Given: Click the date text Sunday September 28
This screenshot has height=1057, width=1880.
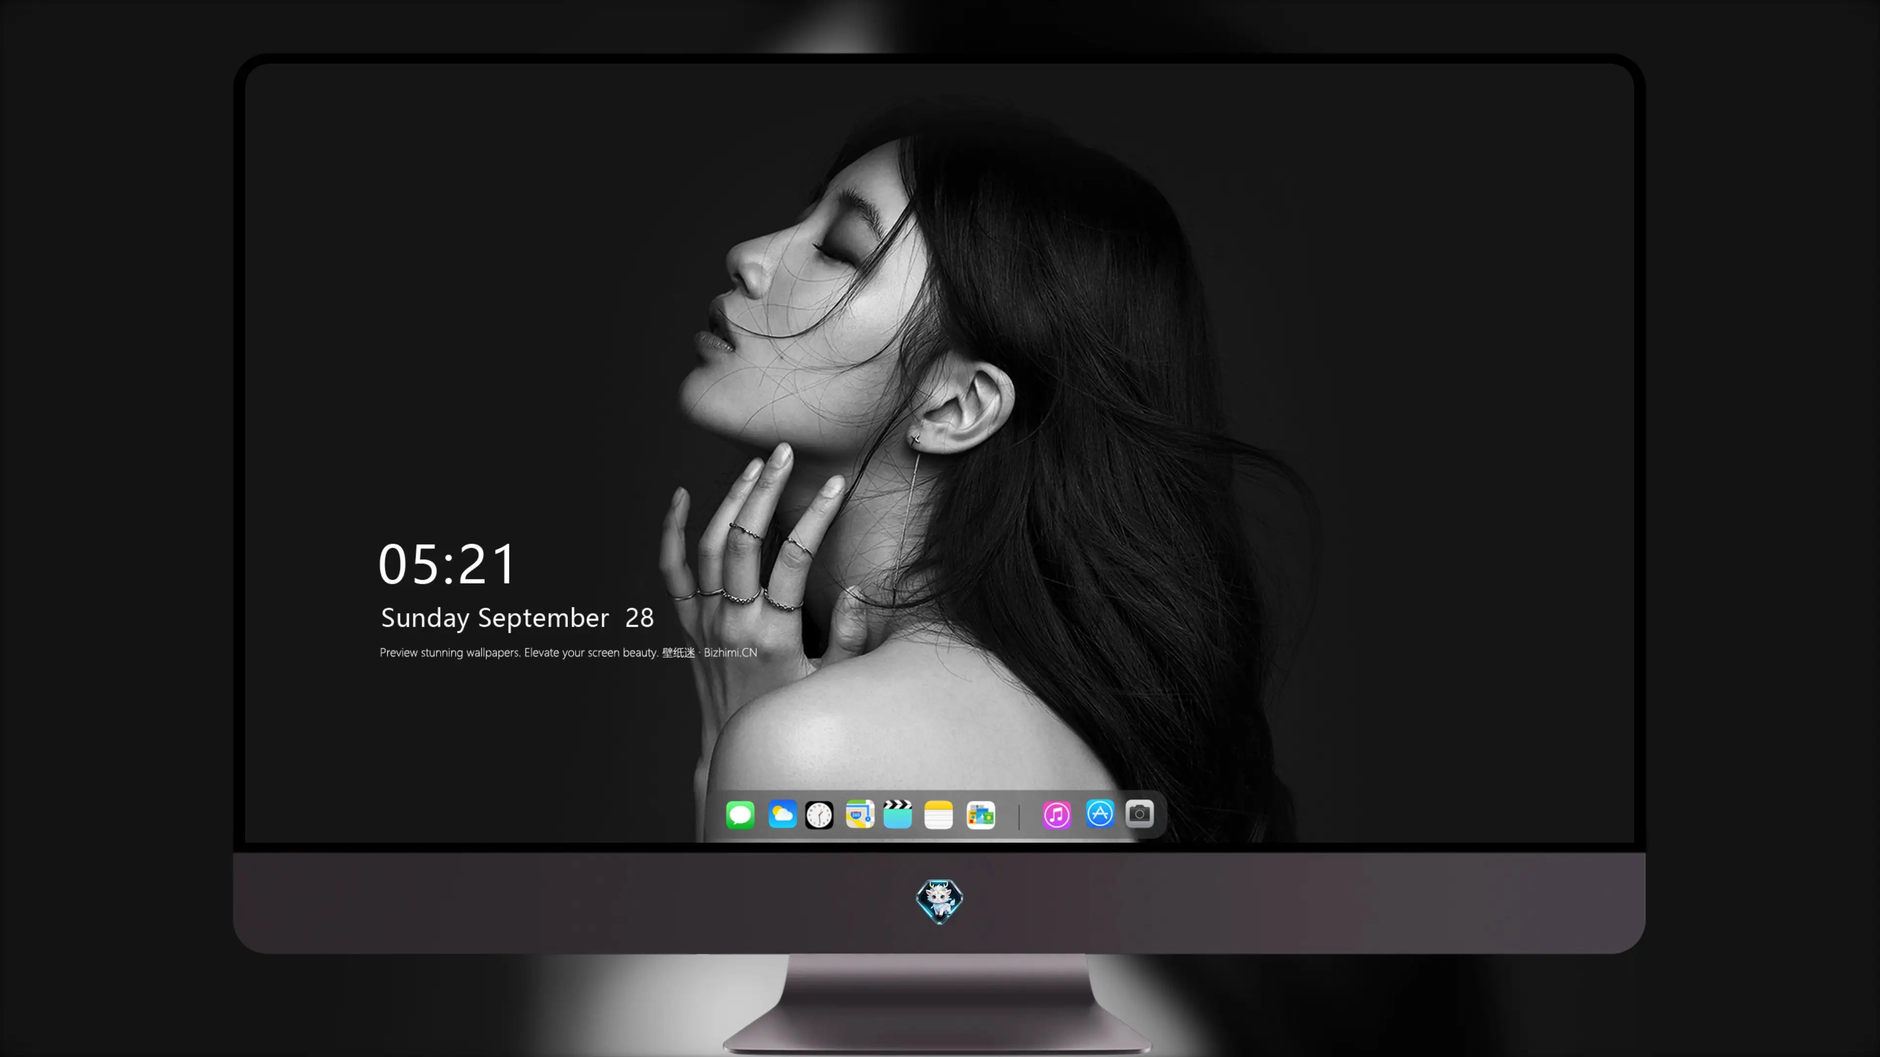Looking at the screenshot, I should [517, 618].
